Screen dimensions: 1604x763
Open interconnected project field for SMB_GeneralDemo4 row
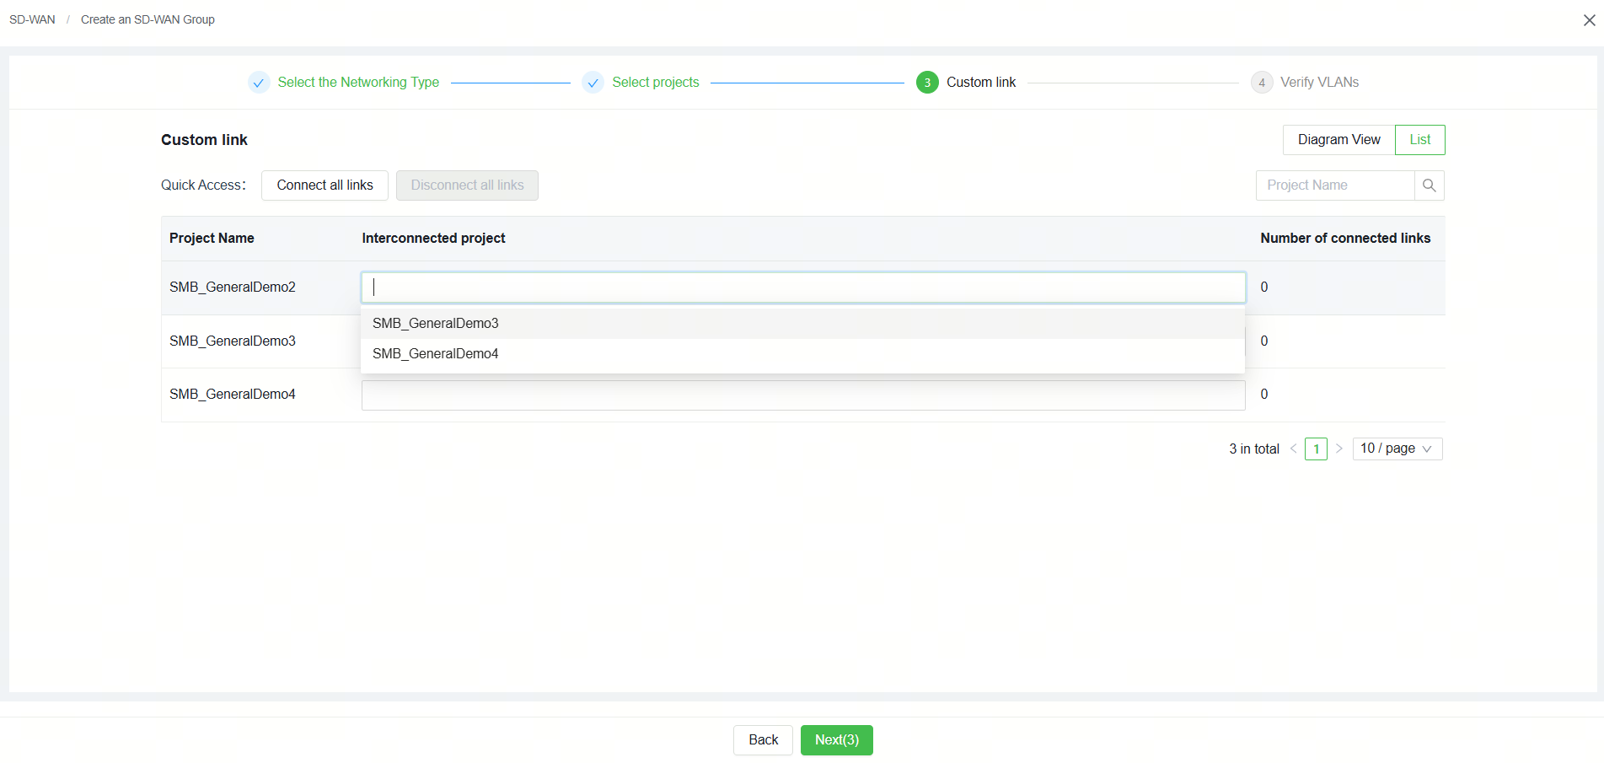click(x=803, y=395)
